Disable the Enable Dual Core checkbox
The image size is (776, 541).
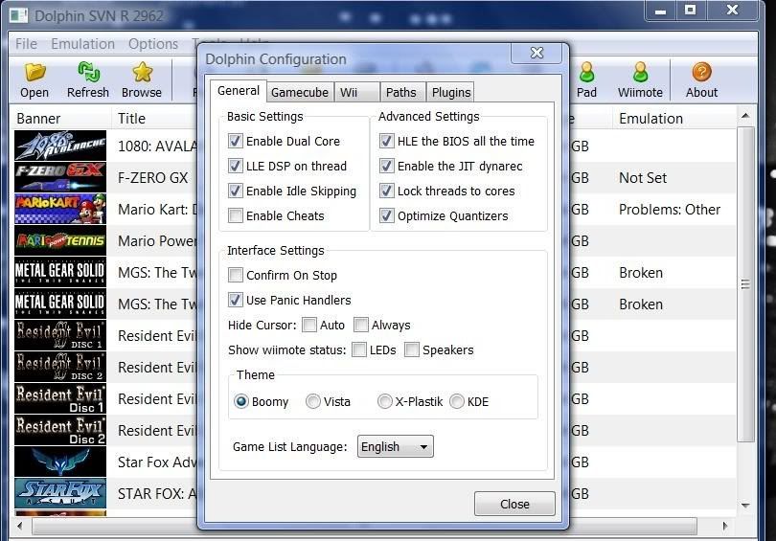236,141
